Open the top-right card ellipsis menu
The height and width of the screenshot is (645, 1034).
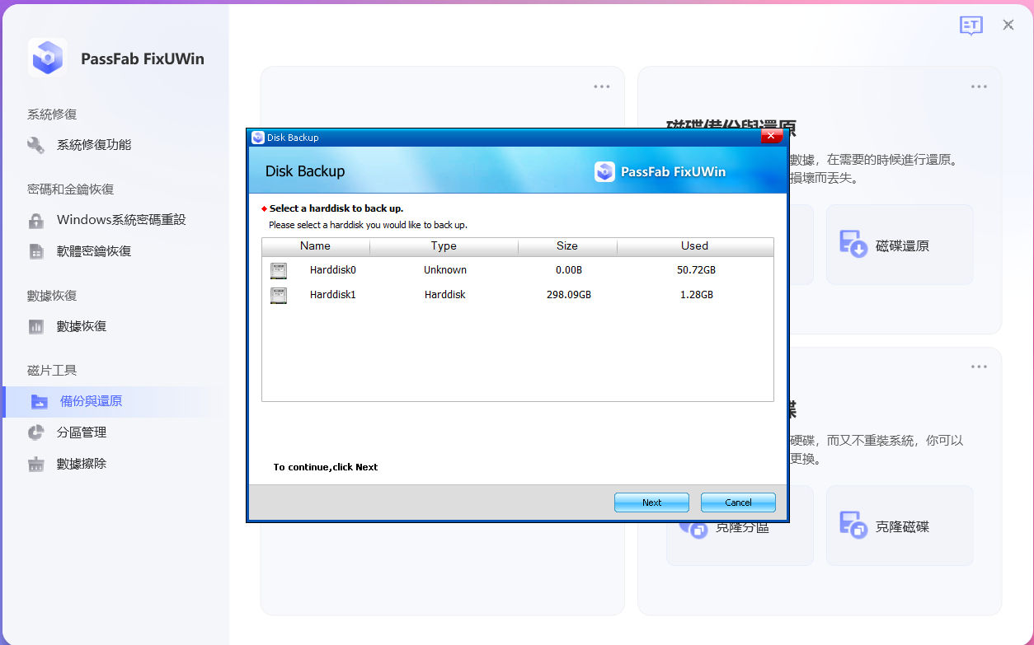[979, 86]
